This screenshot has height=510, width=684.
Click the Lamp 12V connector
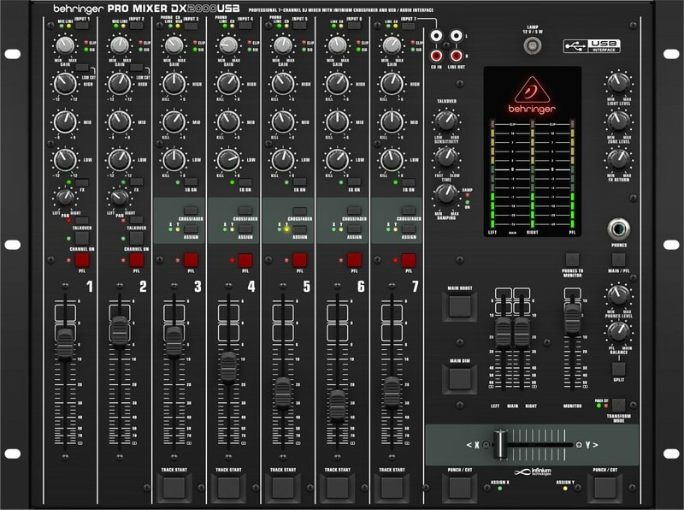coord(533,45)
